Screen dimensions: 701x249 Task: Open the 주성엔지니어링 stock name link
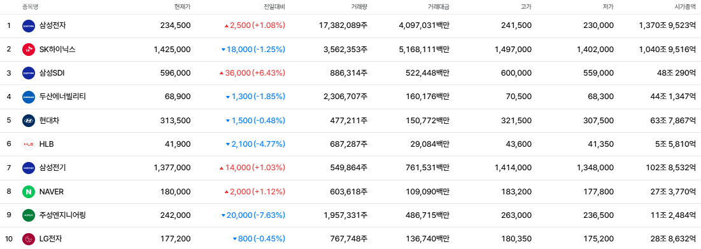pos(62,215)
